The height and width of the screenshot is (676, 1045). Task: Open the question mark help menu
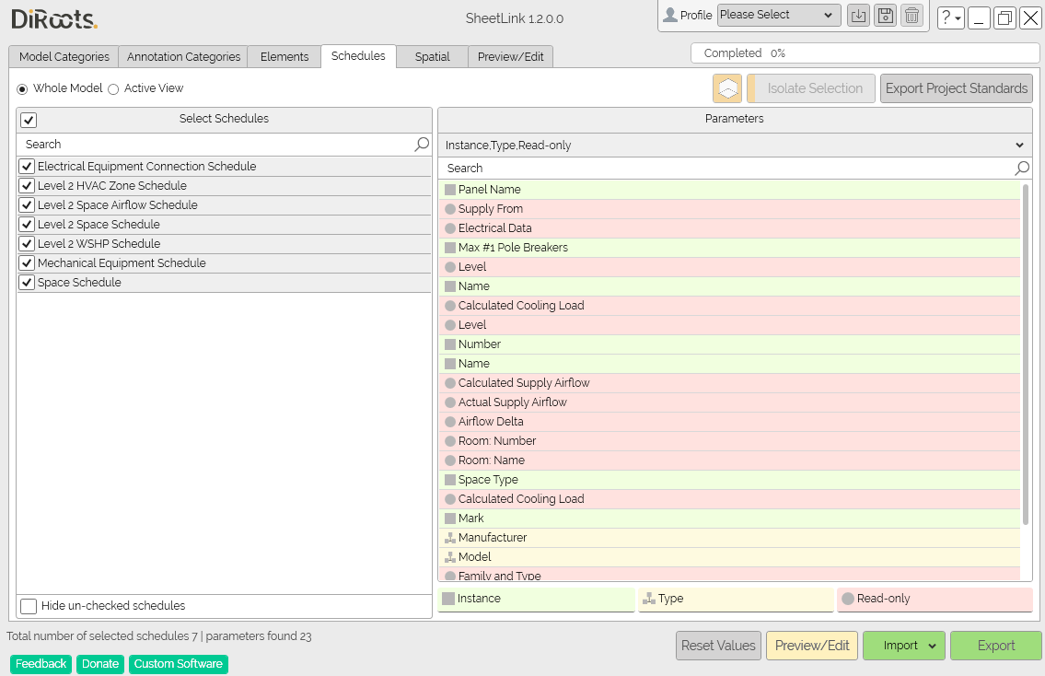pos(951,17)
